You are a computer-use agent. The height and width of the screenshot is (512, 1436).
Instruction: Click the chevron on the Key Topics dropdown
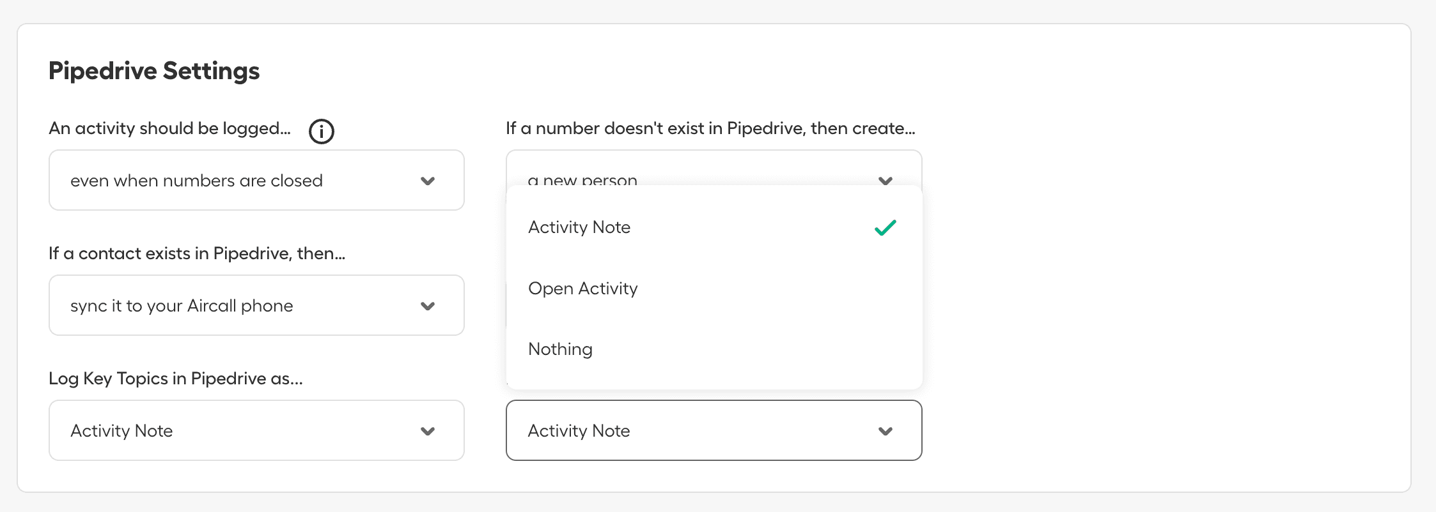click(x=428, y=431)
